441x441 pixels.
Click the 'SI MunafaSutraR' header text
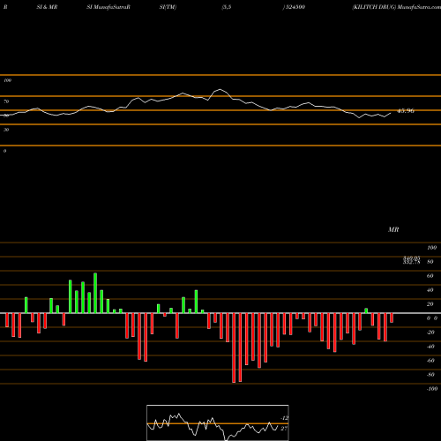tap(108, 7)
